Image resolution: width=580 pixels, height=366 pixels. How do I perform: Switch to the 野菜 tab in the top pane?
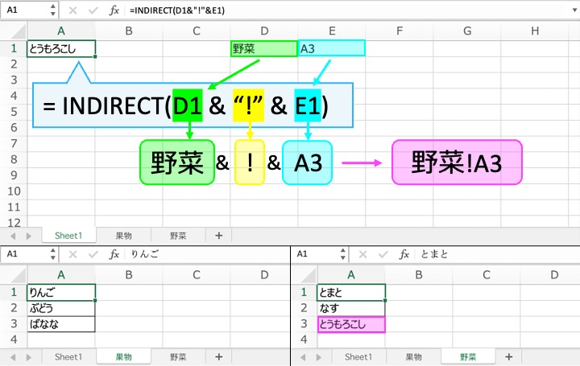(x=178, y=236)
